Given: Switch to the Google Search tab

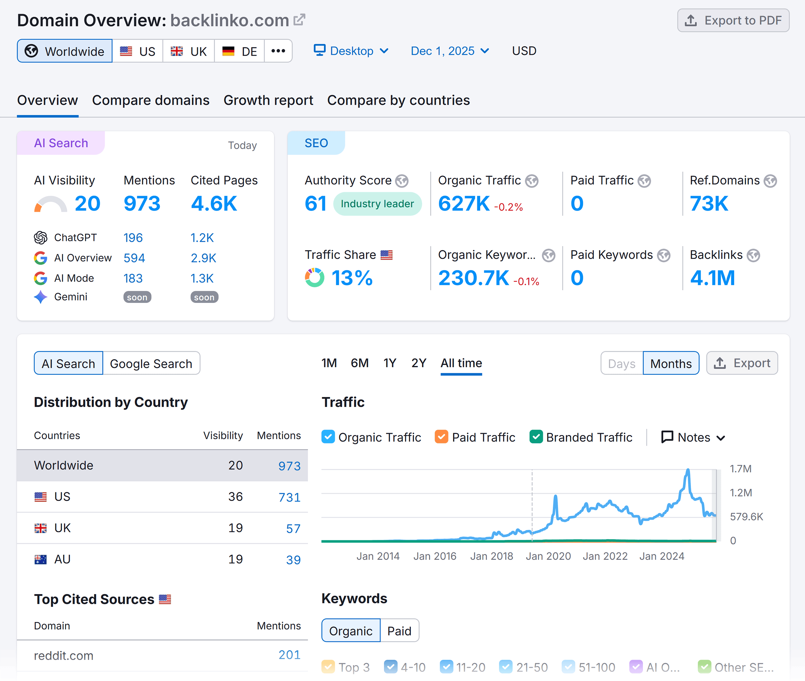Looking at the screenshot, I should [x=151, y=363].
